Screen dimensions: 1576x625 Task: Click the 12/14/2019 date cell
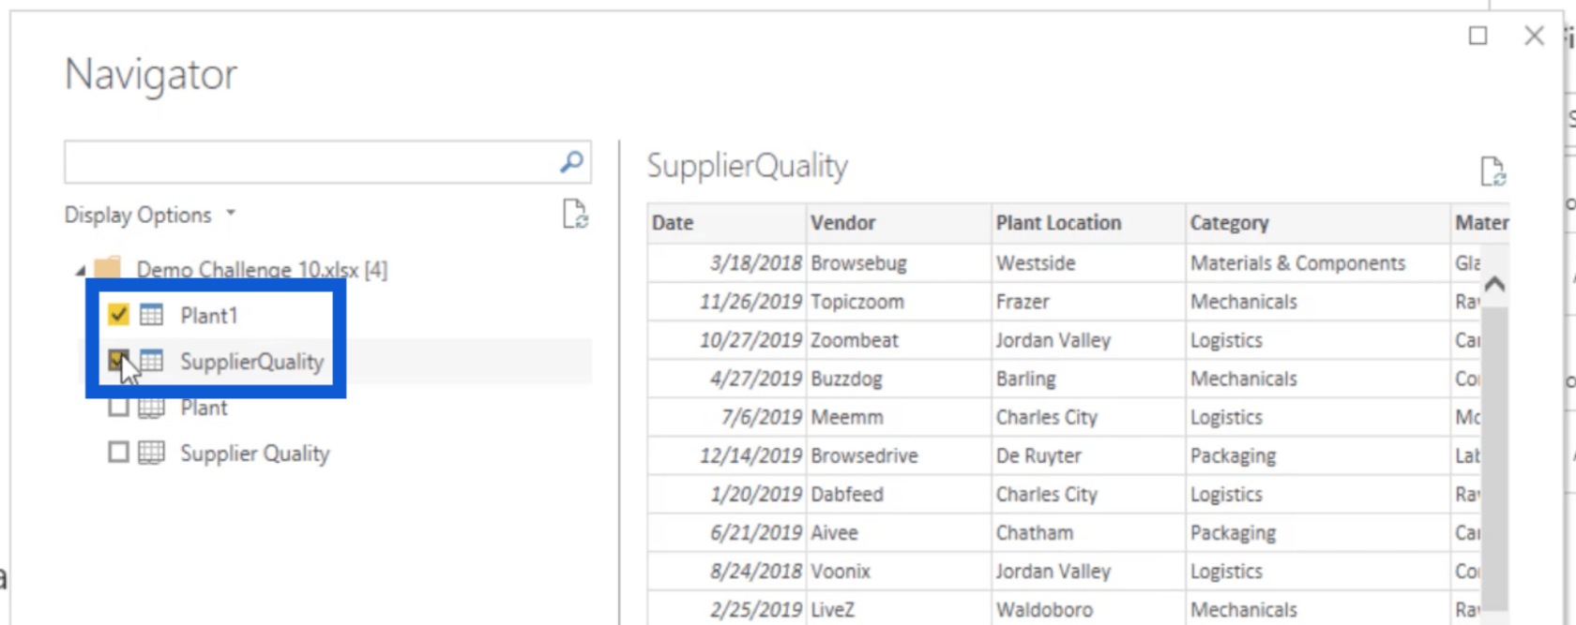pyautogui.click(x=726, y=455)
